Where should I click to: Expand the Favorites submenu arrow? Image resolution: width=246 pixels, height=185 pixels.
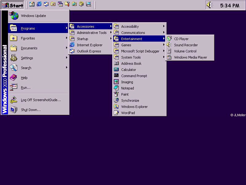point(66,38)
